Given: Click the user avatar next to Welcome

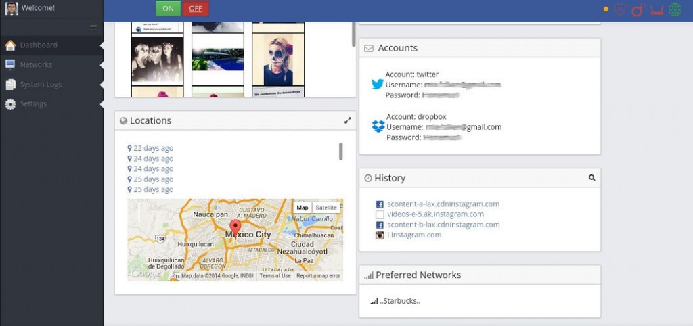Looking at the screenshot, I should 12,8.
